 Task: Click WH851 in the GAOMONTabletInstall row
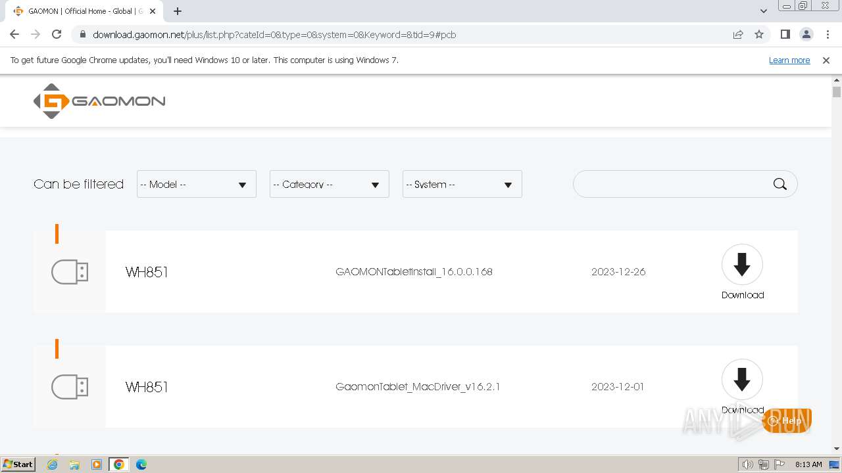click(x=147, y=272)
